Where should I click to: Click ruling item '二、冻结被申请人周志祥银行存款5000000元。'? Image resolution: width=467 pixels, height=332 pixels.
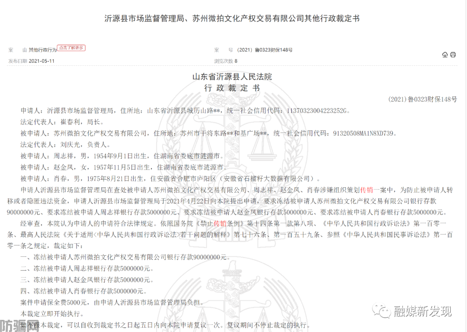coord(87,269)
